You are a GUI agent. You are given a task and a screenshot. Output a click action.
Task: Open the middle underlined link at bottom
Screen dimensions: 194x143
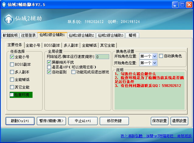[x=160, y=136]
